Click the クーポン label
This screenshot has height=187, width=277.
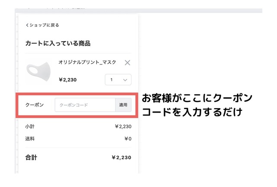(35, 105)
